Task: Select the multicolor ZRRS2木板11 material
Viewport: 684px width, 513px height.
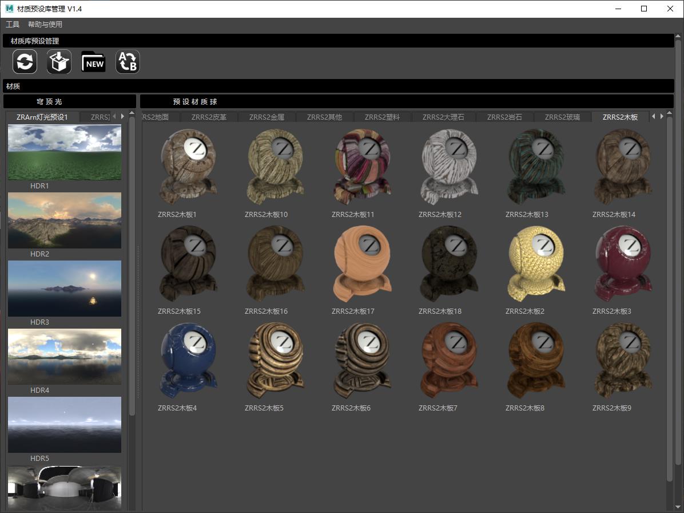Action: [361, 166]
